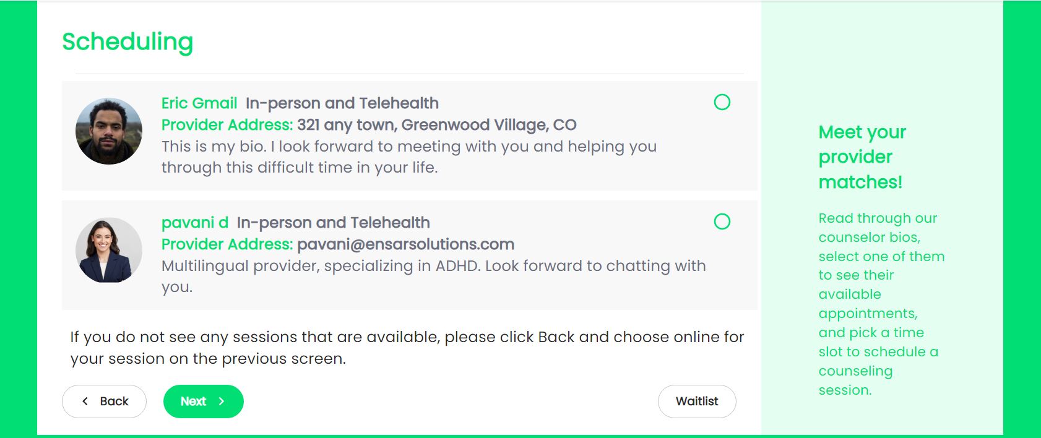This screenshot has width=1041, height=438.
Task: Go to the Next scheduling step
Action: coord(204,401)
